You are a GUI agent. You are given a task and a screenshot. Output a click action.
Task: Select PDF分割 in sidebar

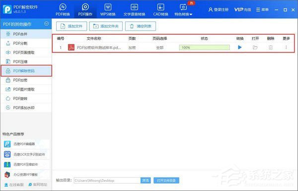pyautogui.click(x=26, y=43)
